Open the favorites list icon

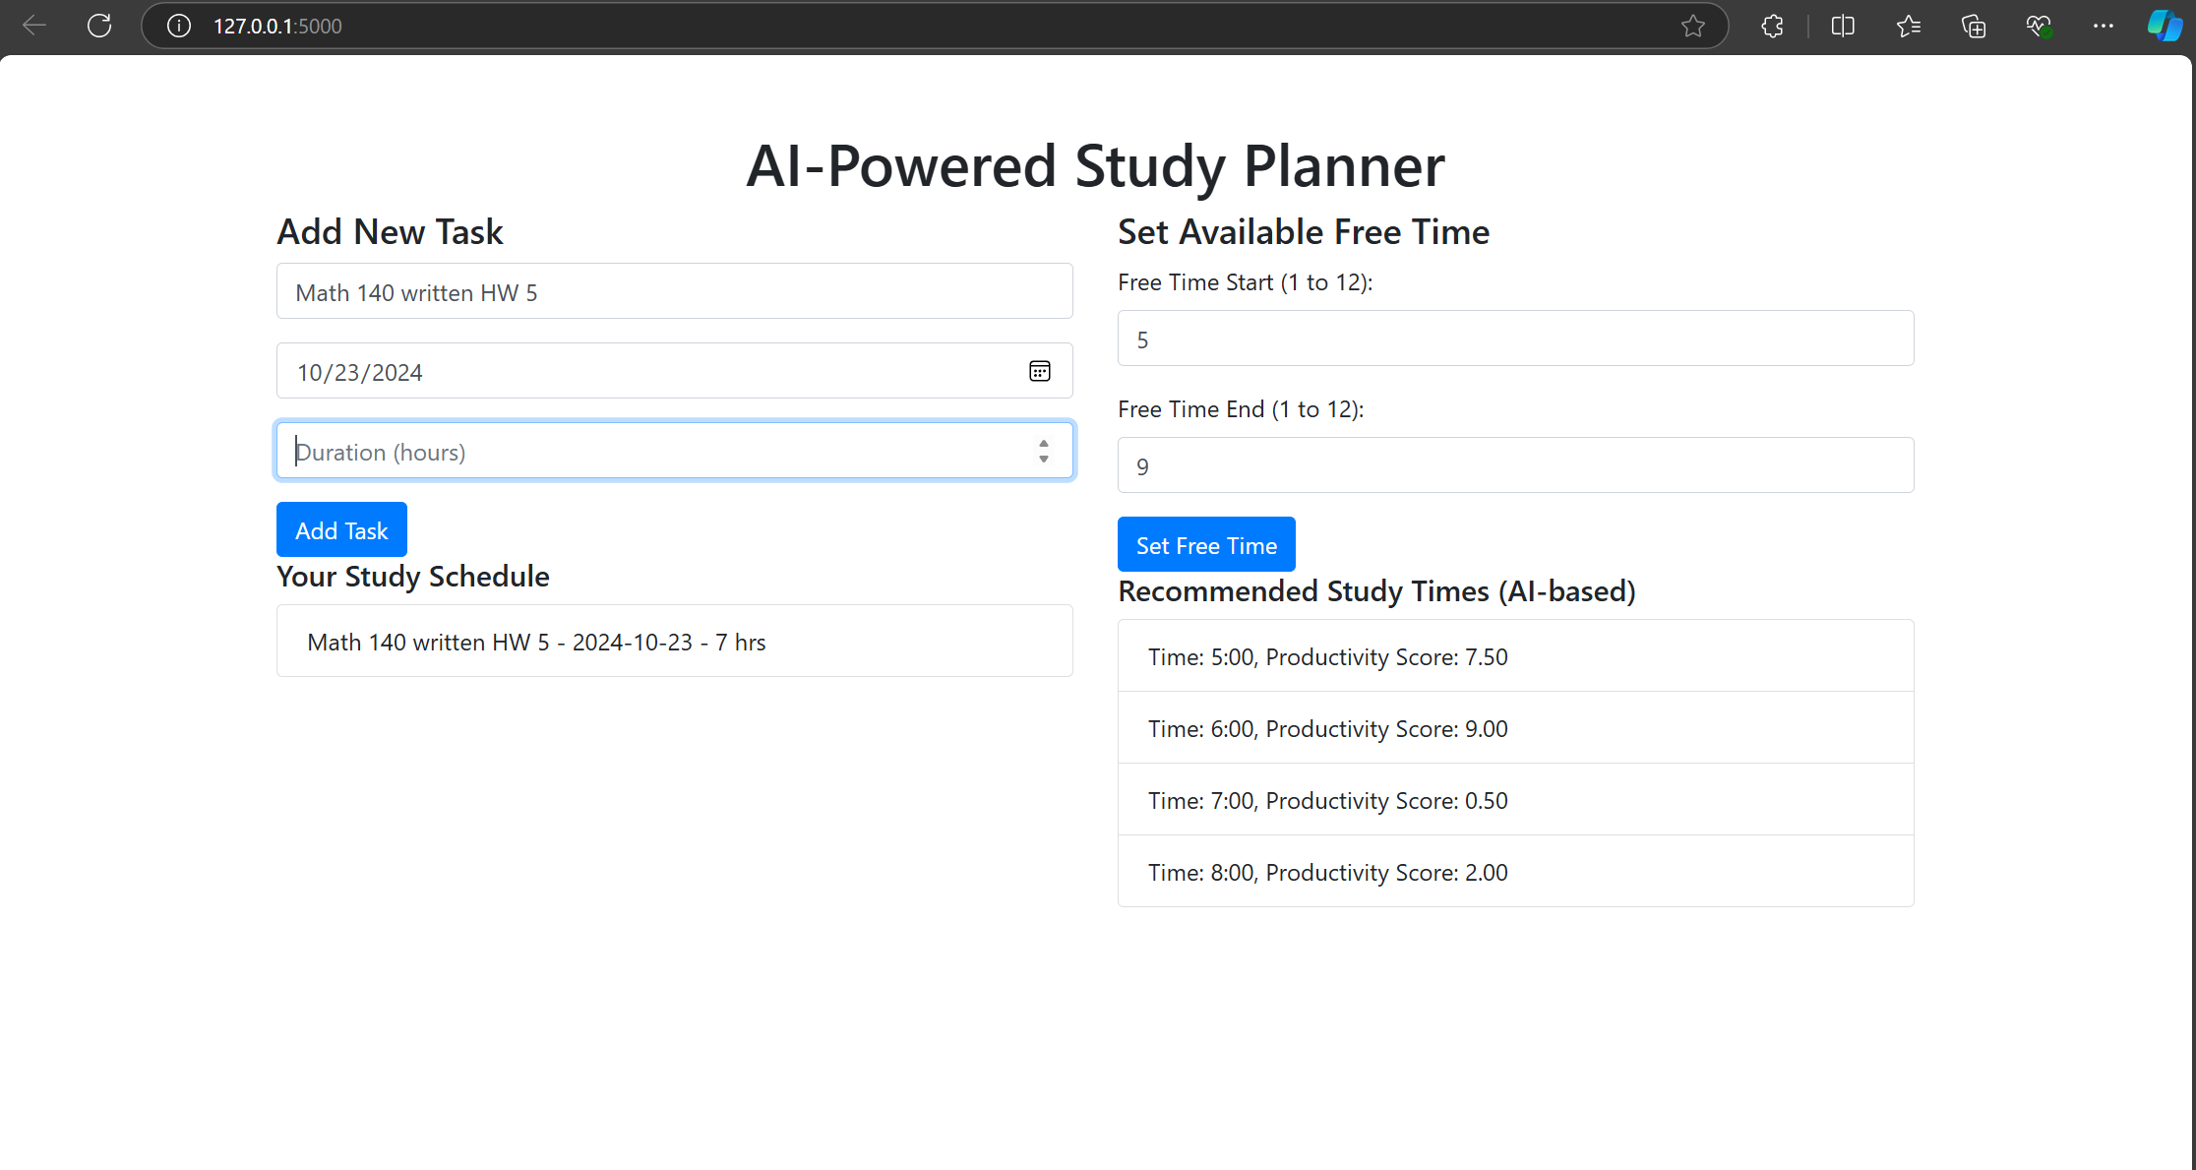click(x=1909, y=26)
